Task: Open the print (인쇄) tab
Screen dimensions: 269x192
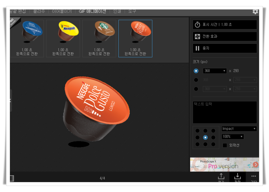Action: tap(117, 11)
